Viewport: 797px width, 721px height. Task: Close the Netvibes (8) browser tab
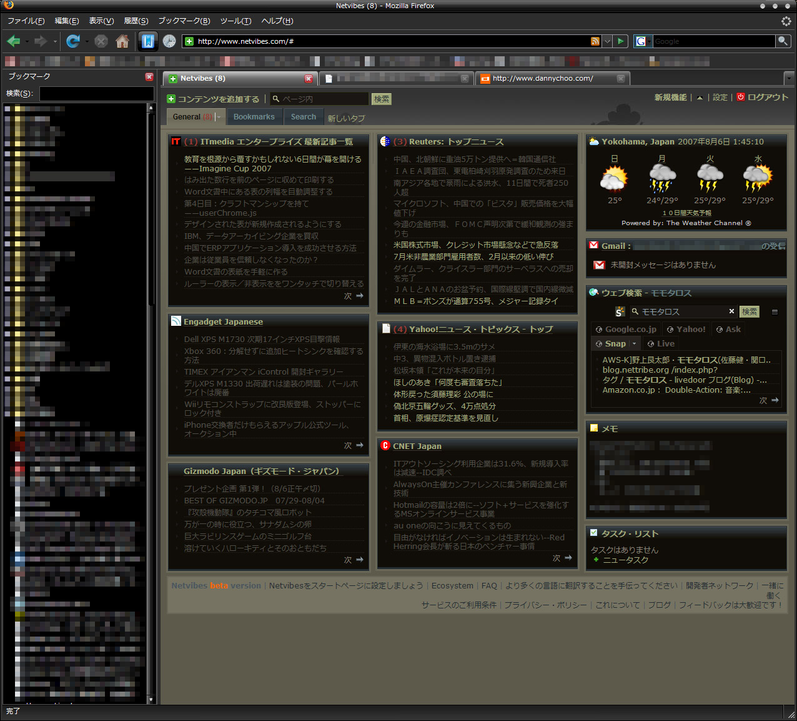point(309,79)
